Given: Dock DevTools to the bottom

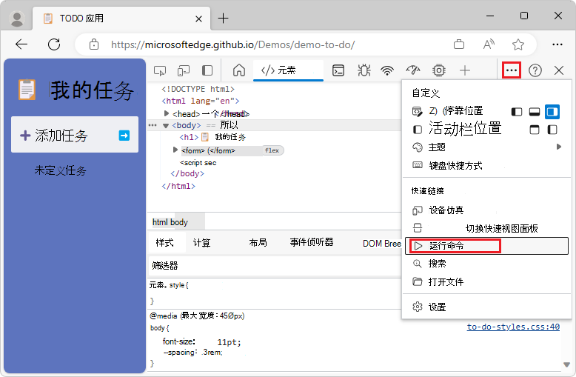Looking at the screenshot, I should tap(534, 112).
